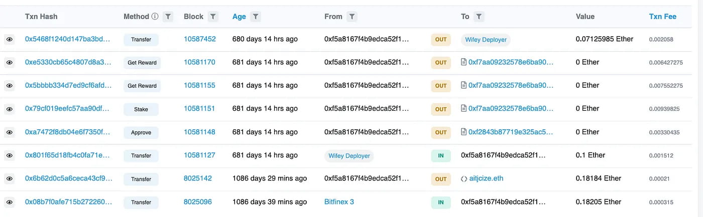Click the Age column header

pos(239,17)
